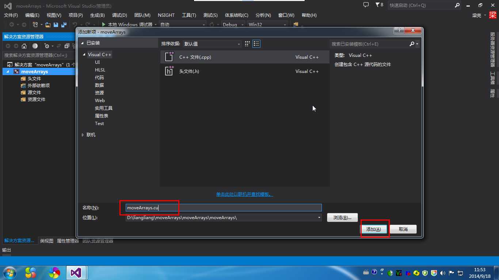The image size is (499, 280).
Task: Open the Tools menu
Action: 189,15
